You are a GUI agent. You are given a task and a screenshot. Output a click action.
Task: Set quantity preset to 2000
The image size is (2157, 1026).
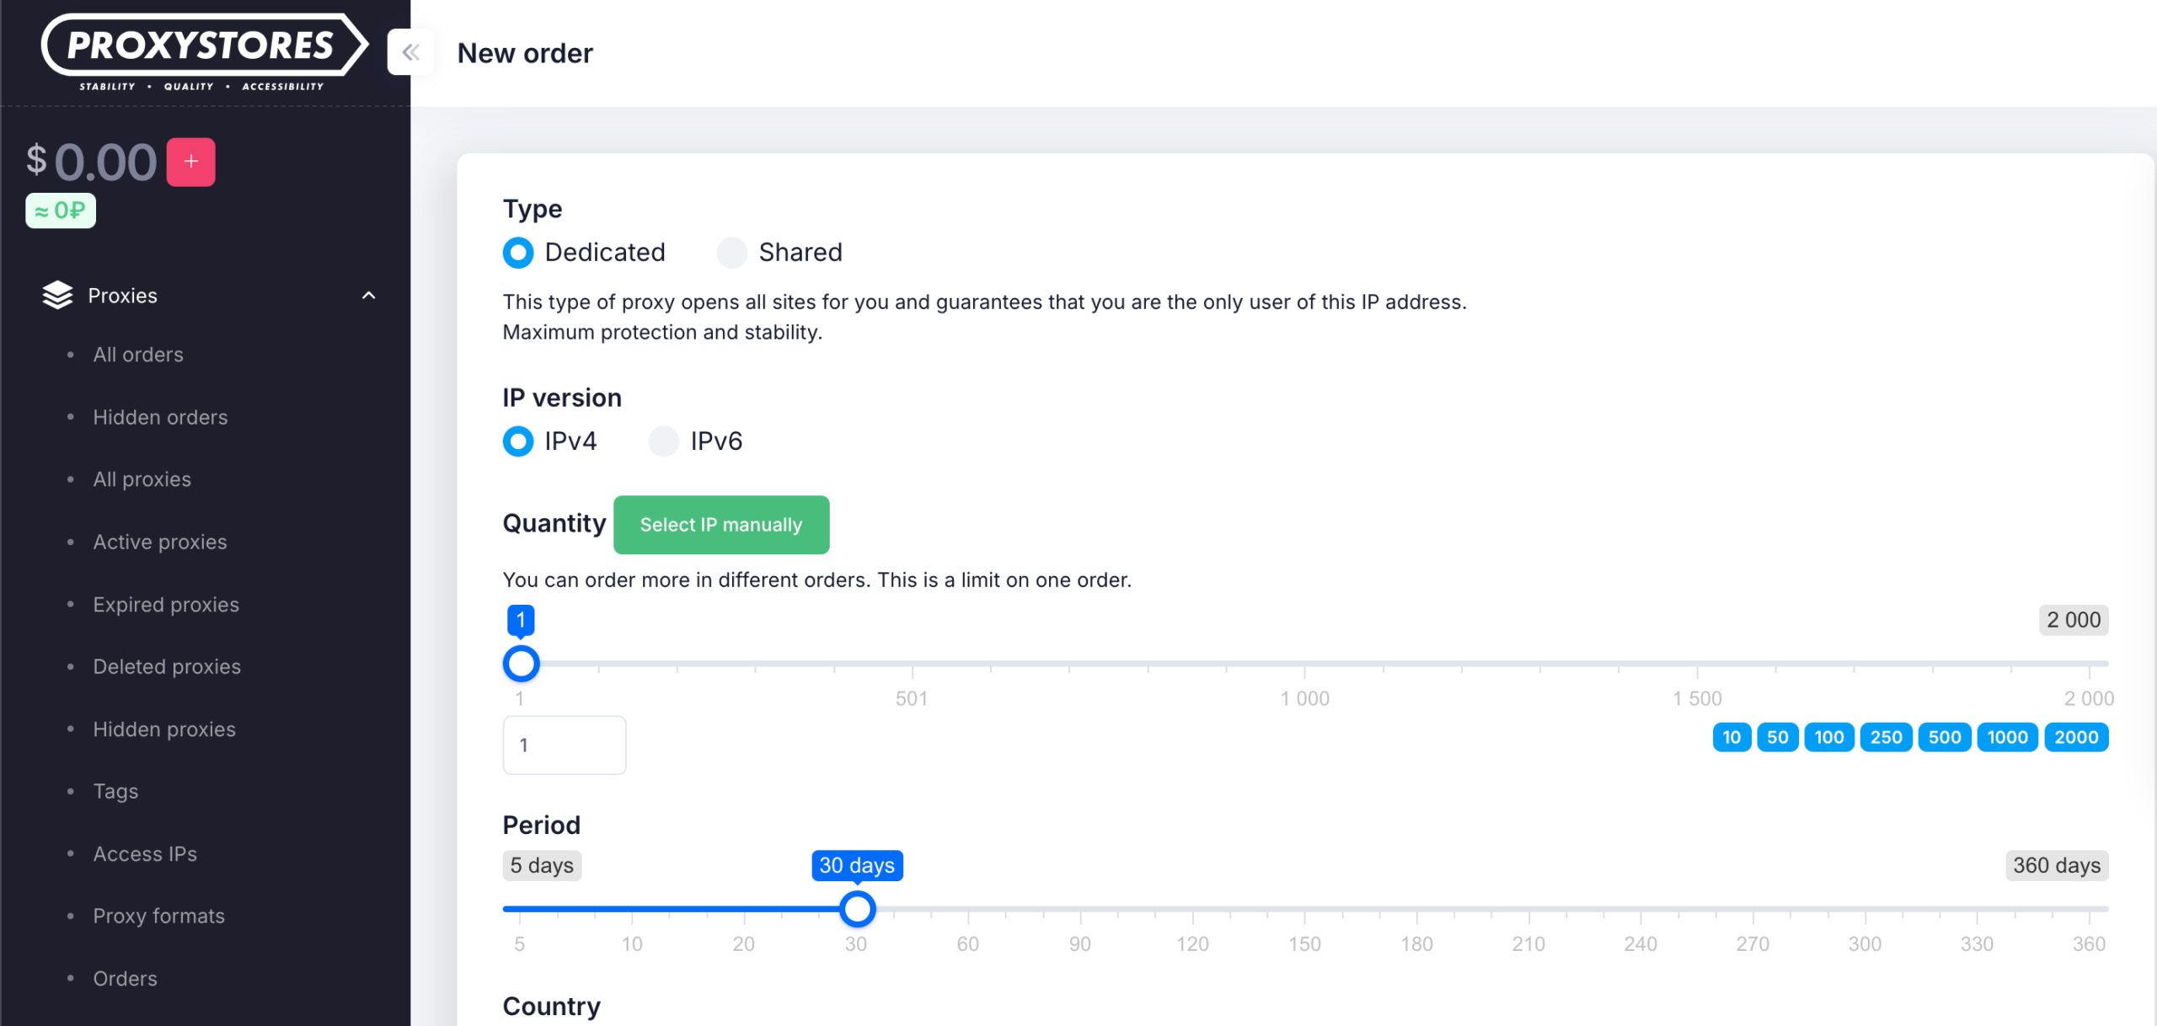(2076, 737)
